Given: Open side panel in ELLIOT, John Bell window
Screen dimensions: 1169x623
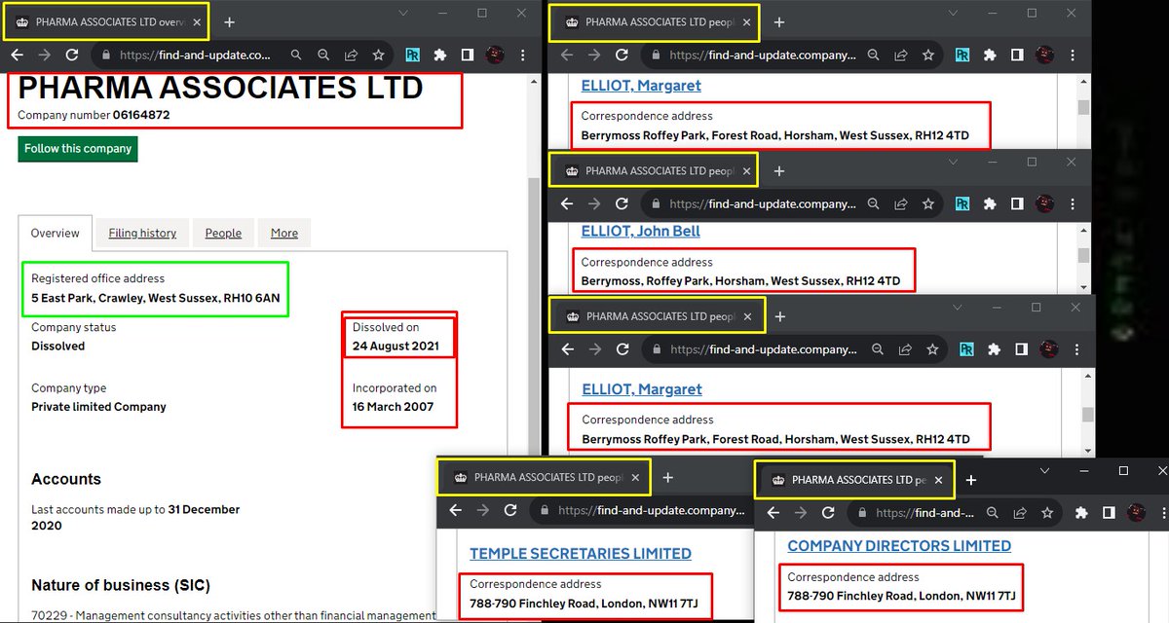Looking at the screenshot, I should click(x=1017, y=203).
